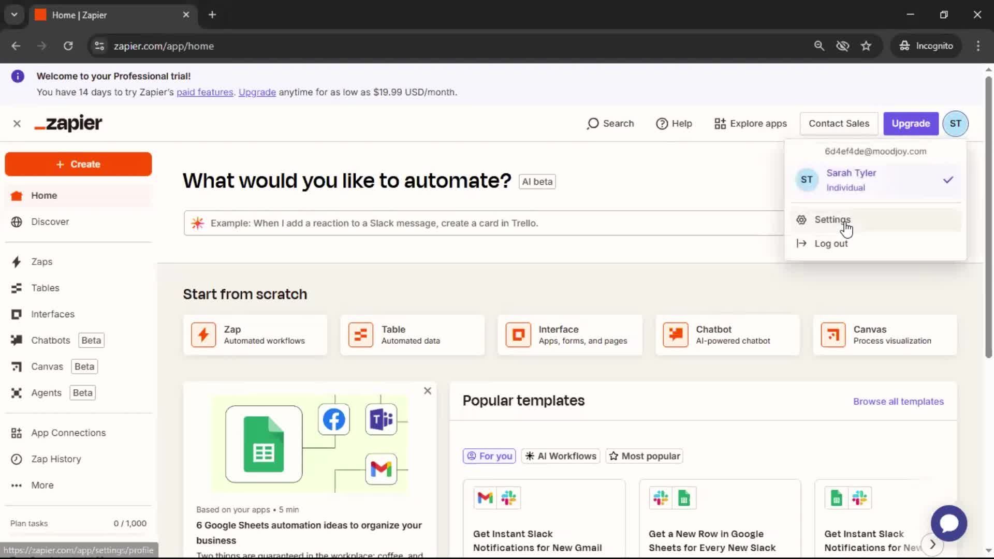
Task: Open Slack Notifications for New Gmail template
Action: point(544,519)
